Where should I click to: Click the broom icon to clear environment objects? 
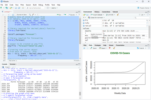click(x=118, y=15)
